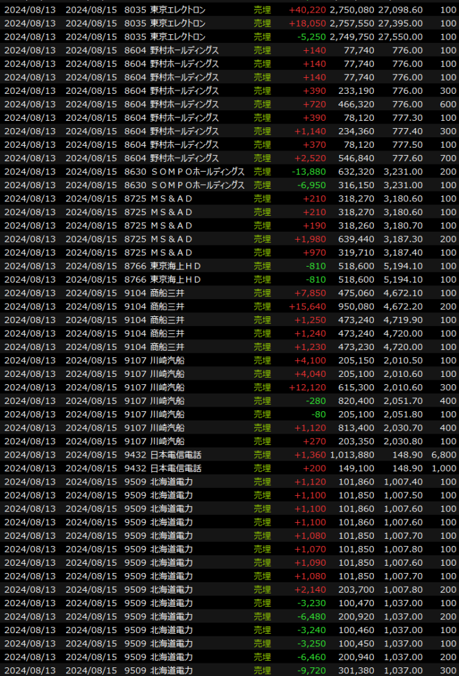Click the +40,220 profit for 東京エレクトロン

tap(307, 9)
